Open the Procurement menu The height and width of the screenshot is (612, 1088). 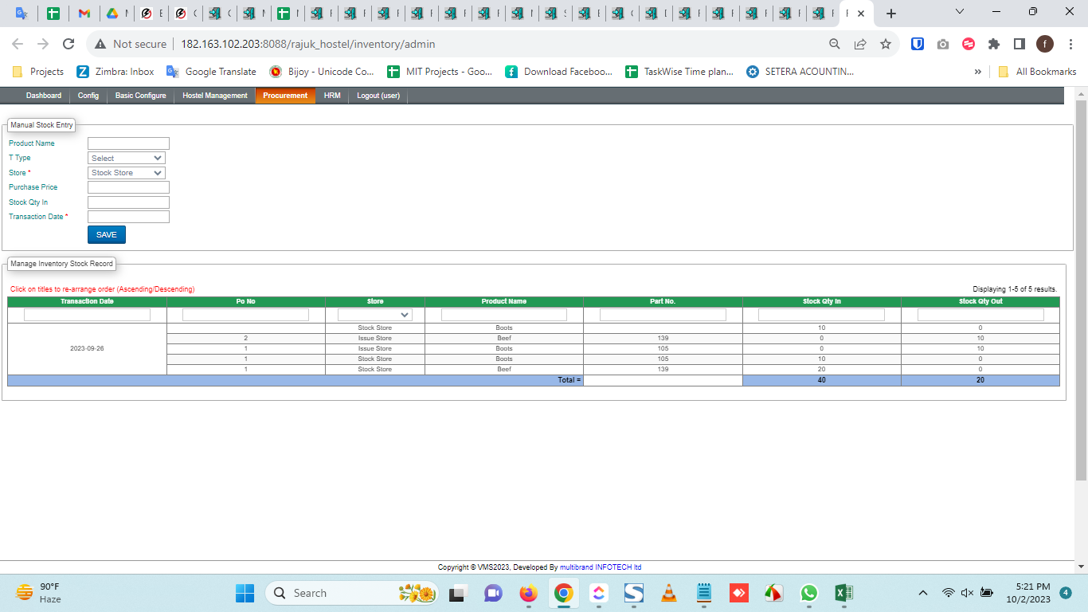285,96
